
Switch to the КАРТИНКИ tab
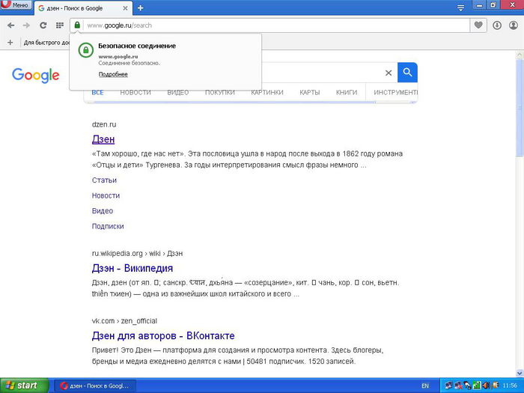pyautogui.click(x=267, y=93)
